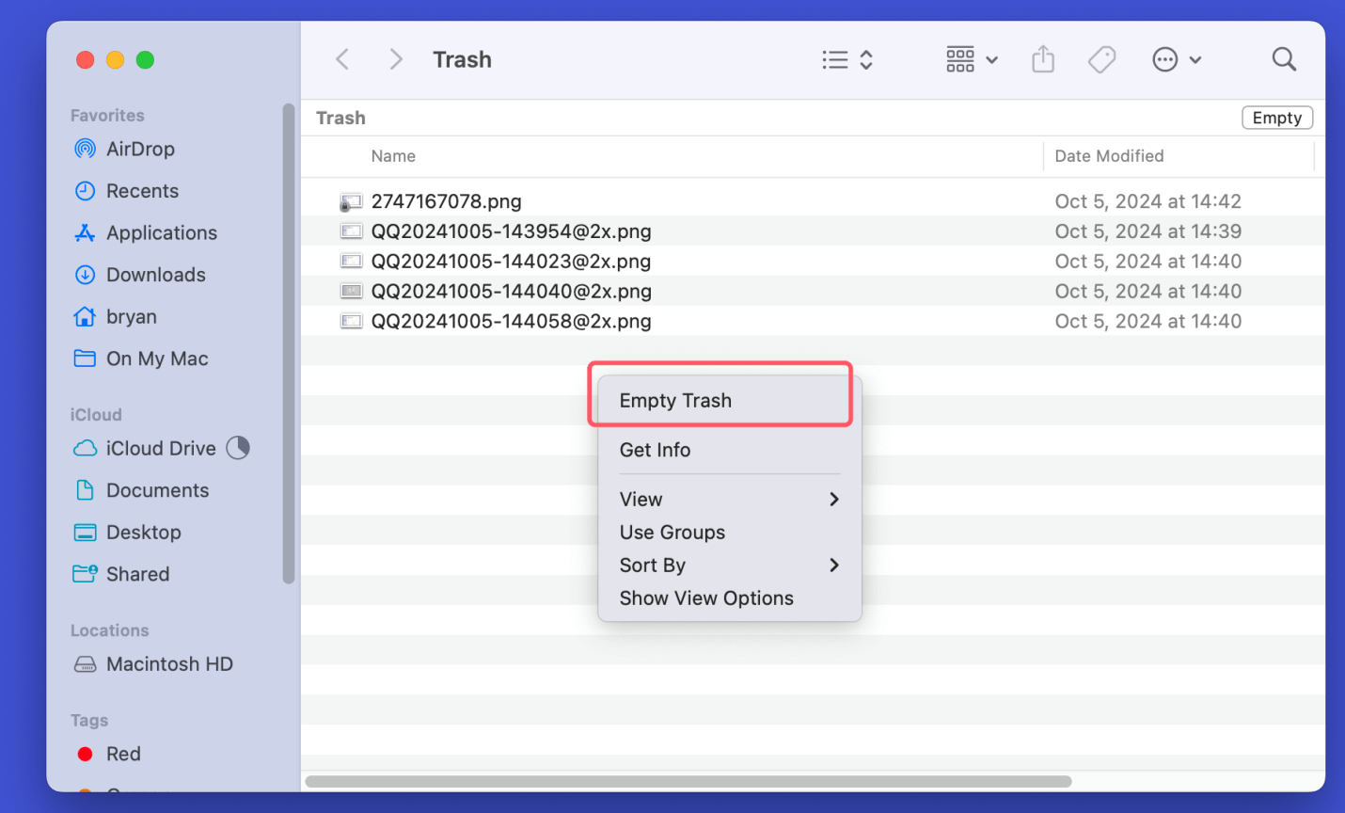Expand the Sort By submenu
Screen dimensions: 1345x813
pos(652,565)
